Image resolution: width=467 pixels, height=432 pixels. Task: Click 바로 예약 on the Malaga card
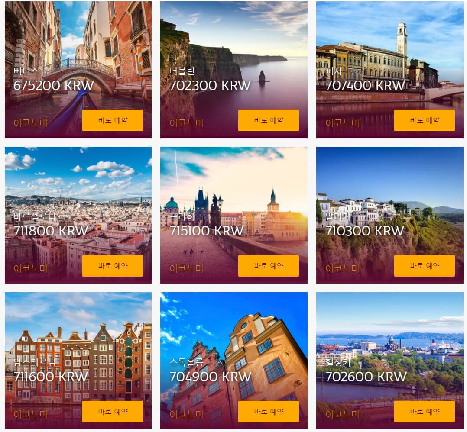[425, 266]
